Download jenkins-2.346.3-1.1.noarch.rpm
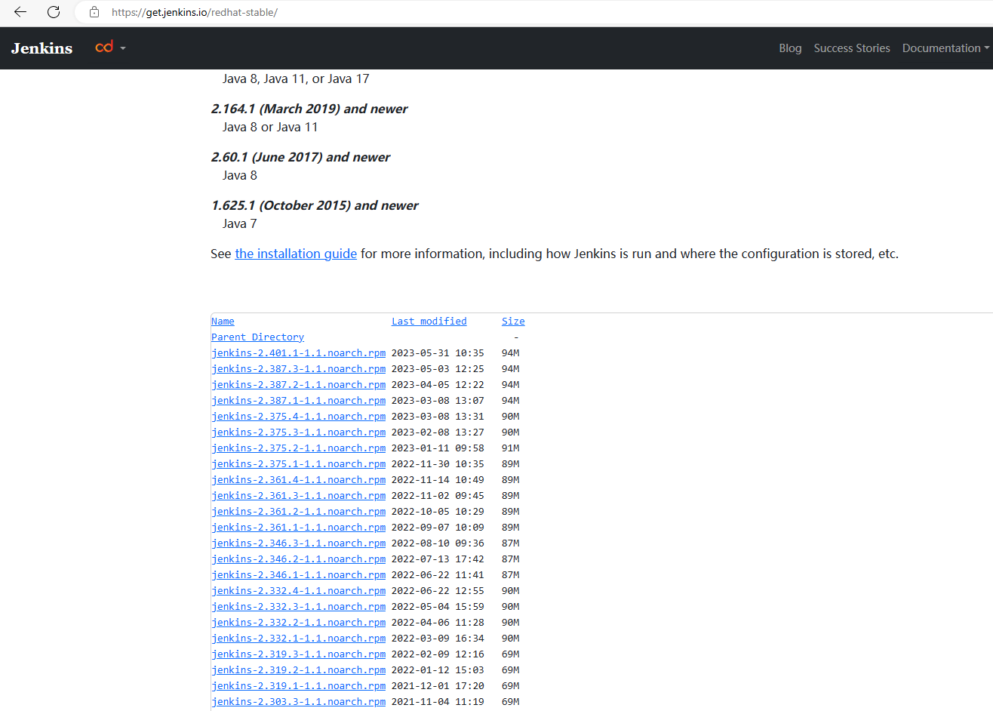Image resolution: width=993 pixels, height=711 pixels. coord(298,543)
